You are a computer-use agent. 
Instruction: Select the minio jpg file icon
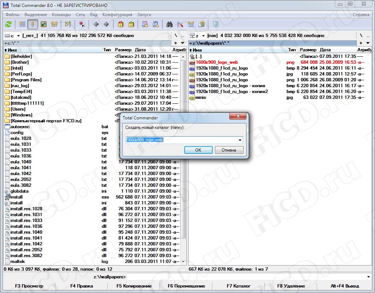pos(192,97)
